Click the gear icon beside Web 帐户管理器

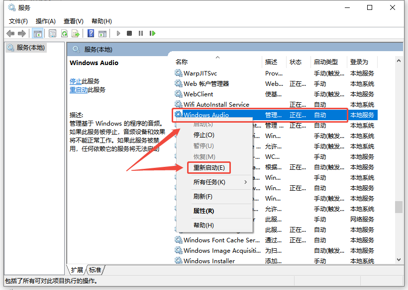point(178,83)
